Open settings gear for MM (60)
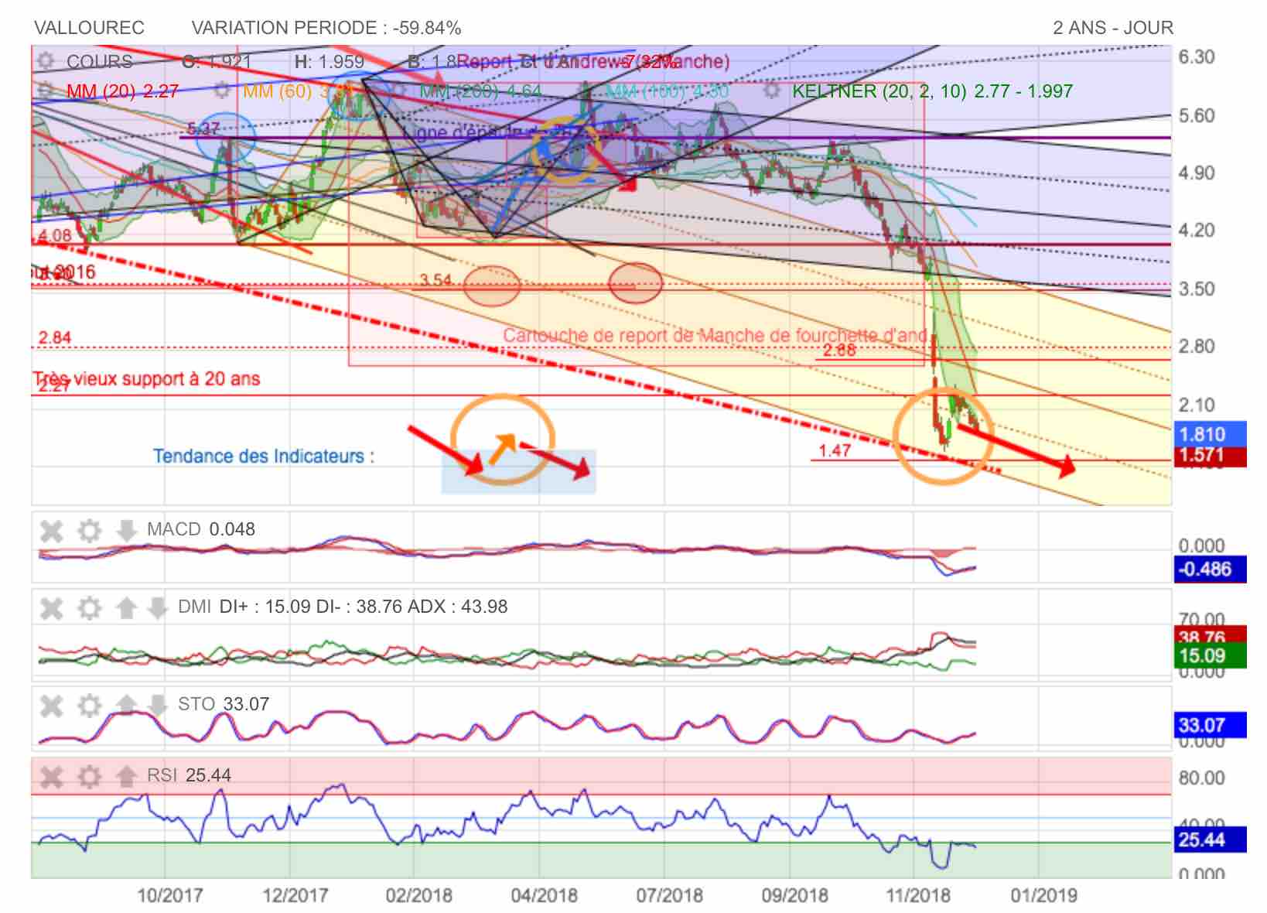The height and width of the screenshot is (913, 1267). point(222,91)
